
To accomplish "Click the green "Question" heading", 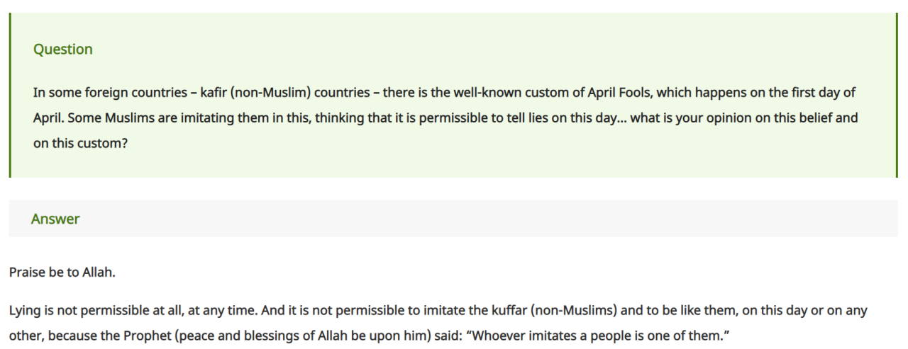I will click(62, 50).
